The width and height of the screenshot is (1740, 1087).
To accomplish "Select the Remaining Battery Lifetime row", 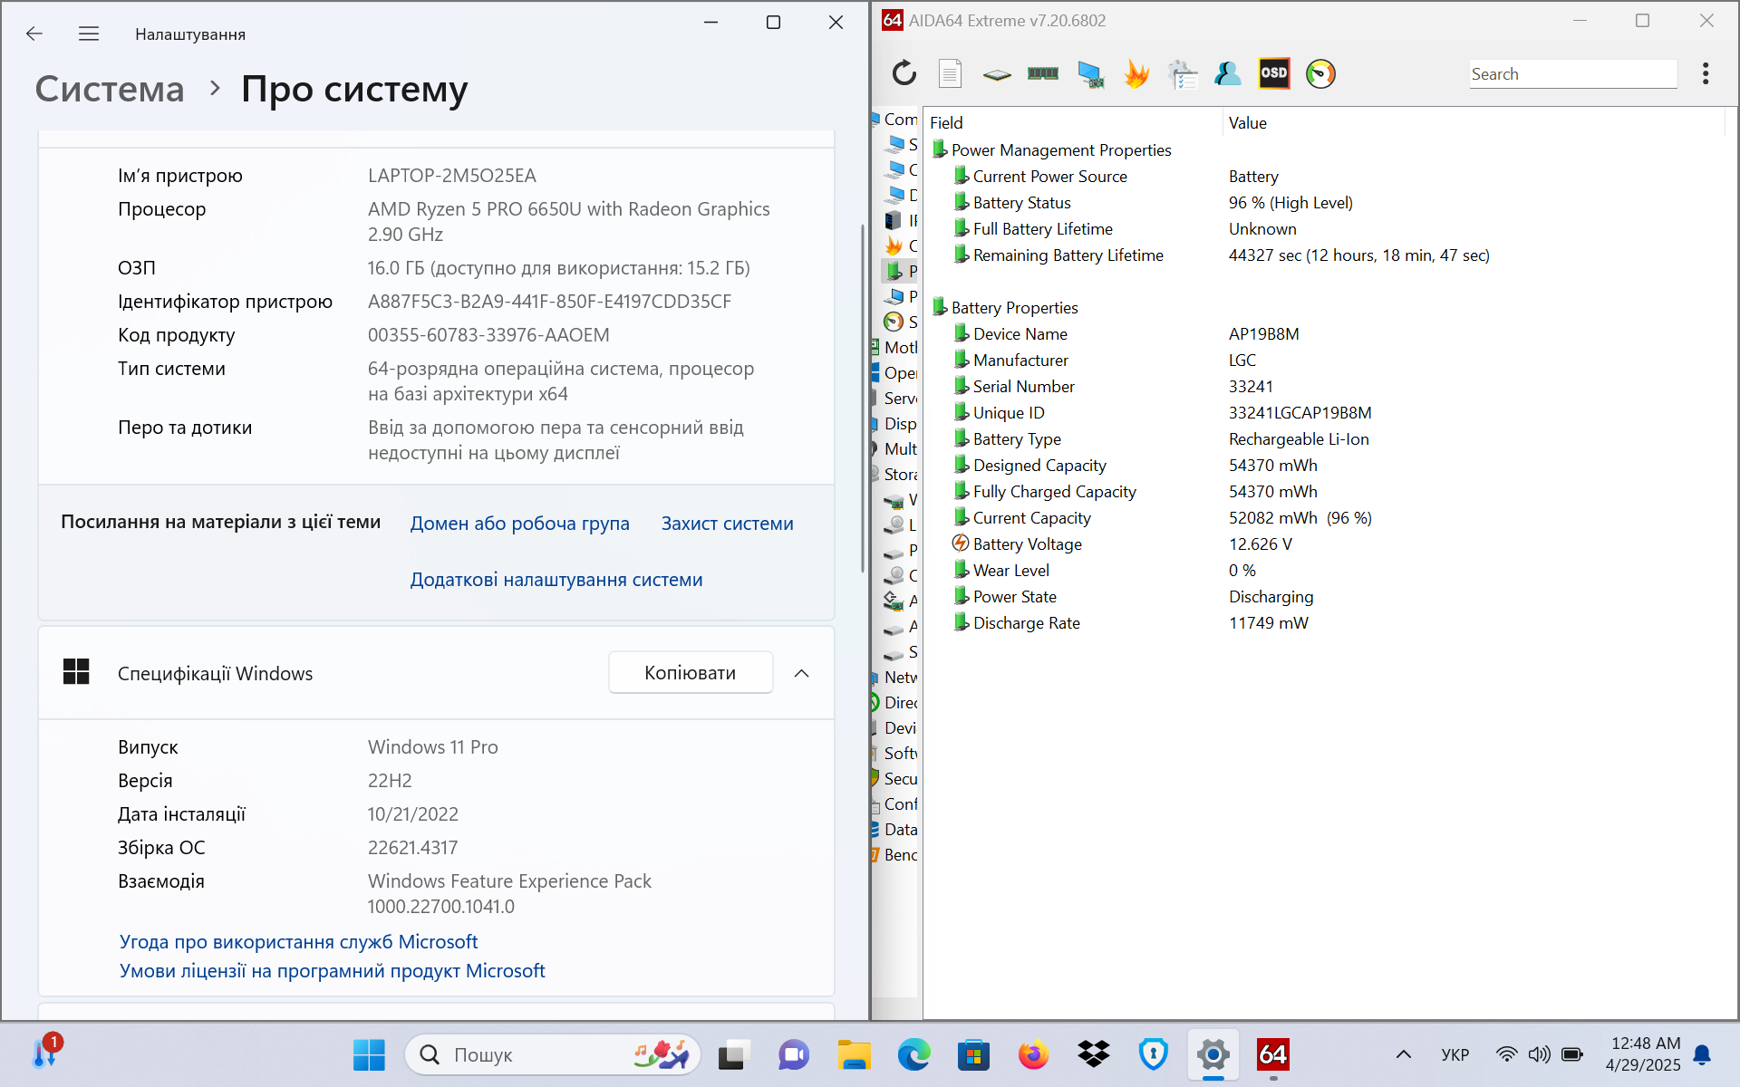I will click(x=1323, y=255).
